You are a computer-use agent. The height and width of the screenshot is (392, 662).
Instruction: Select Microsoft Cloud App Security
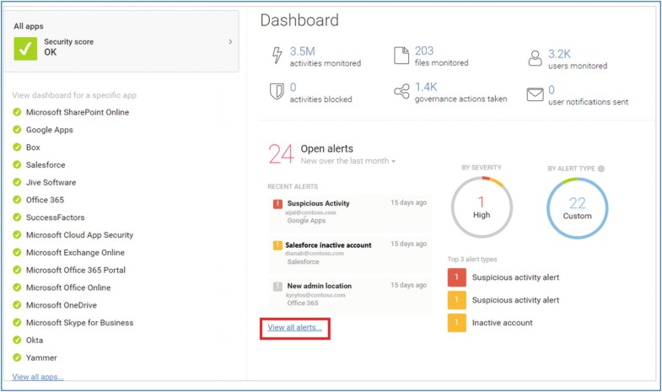pyautogui.click(x=79, y=235)
